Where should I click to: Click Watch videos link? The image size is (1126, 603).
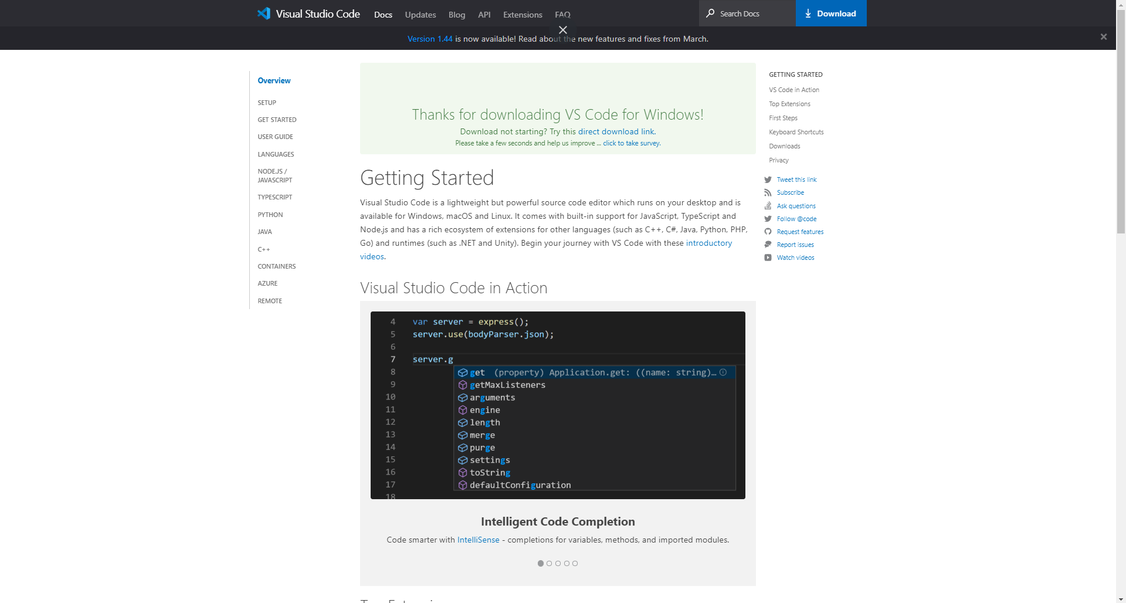click(x=795, y=258)
